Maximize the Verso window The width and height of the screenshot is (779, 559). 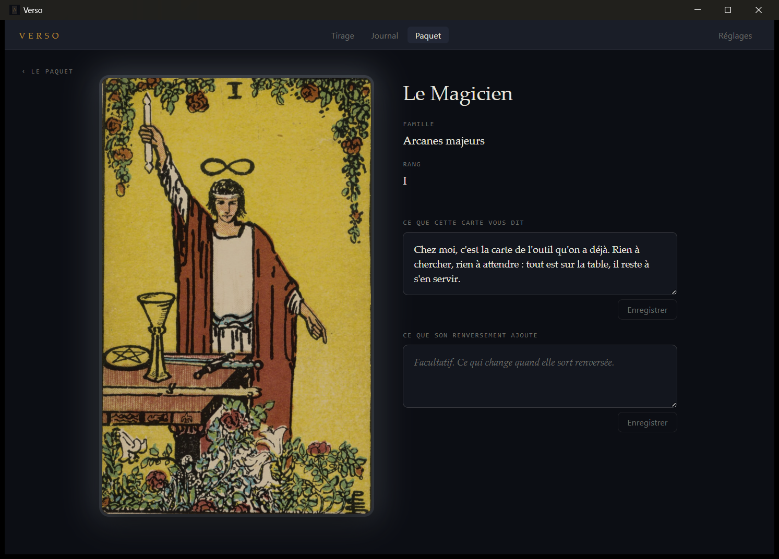[728, 10]
